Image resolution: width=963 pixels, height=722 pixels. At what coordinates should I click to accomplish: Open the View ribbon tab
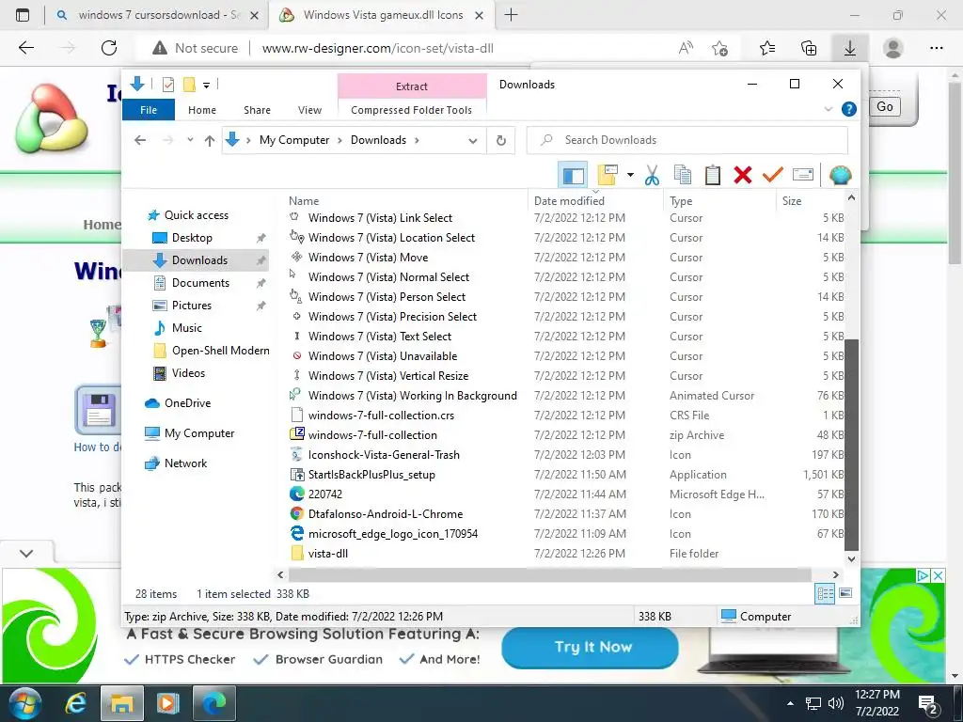(309, 110)
